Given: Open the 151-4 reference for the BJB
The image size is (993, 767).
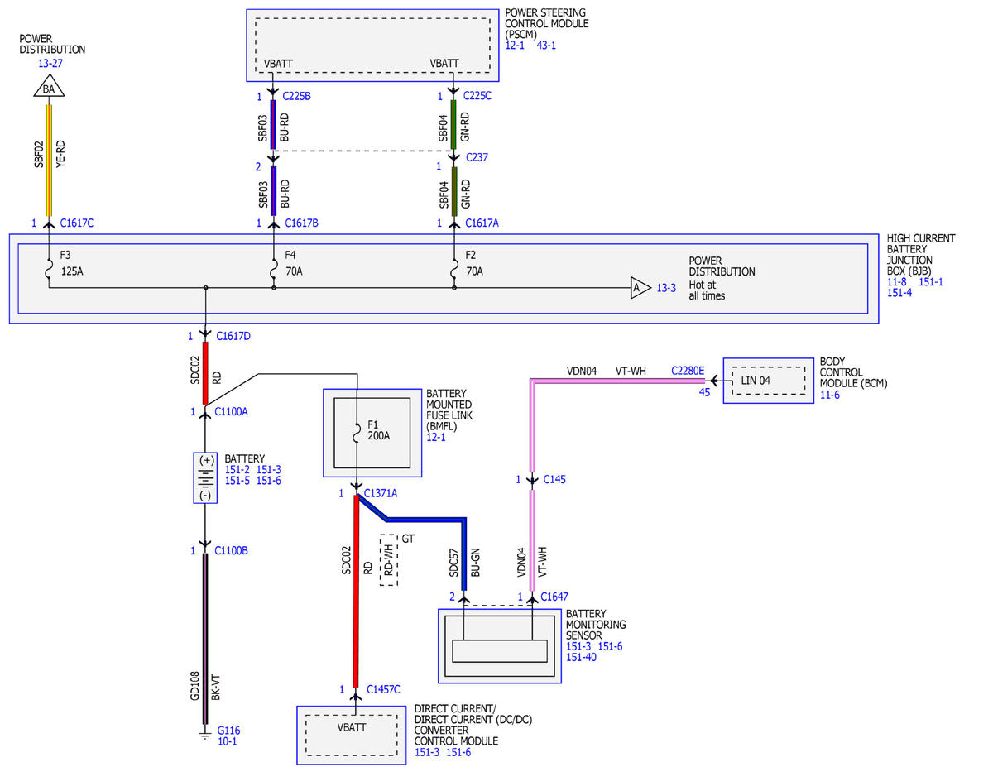Looking at the screenshot, I should click(x=899, y=293).
